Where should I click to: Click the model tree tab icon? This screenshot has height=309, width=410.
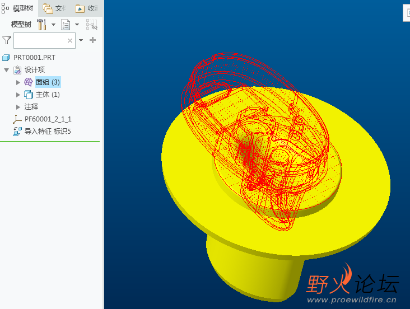(x=5, y=8)
